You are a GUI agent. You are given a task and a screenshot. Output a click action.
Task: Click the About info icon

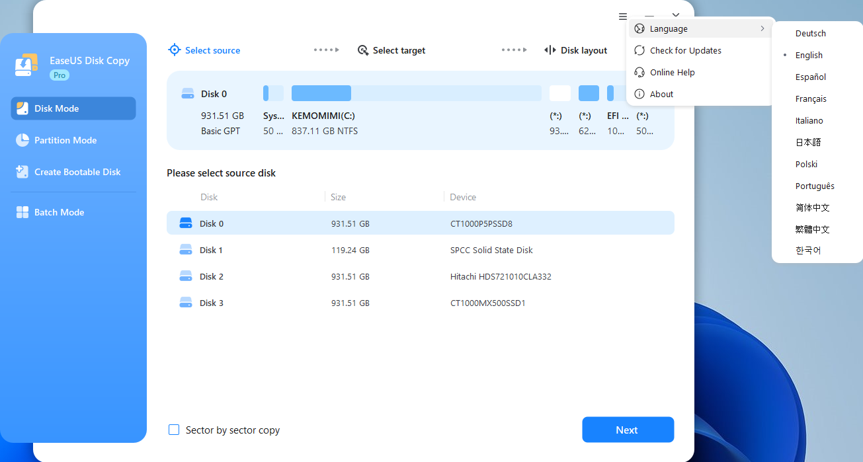tap(639, 94)
